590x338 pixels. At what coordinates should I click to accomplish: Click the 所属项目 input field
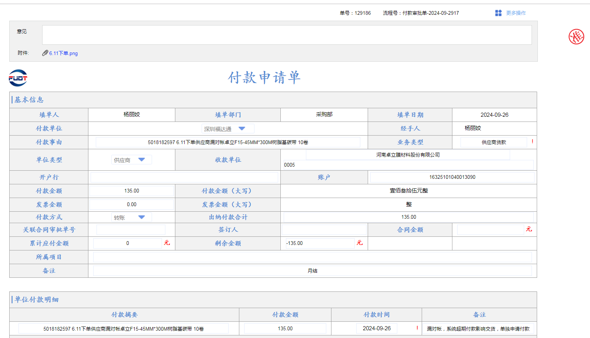pyautogui.click(x=313, y=257)
